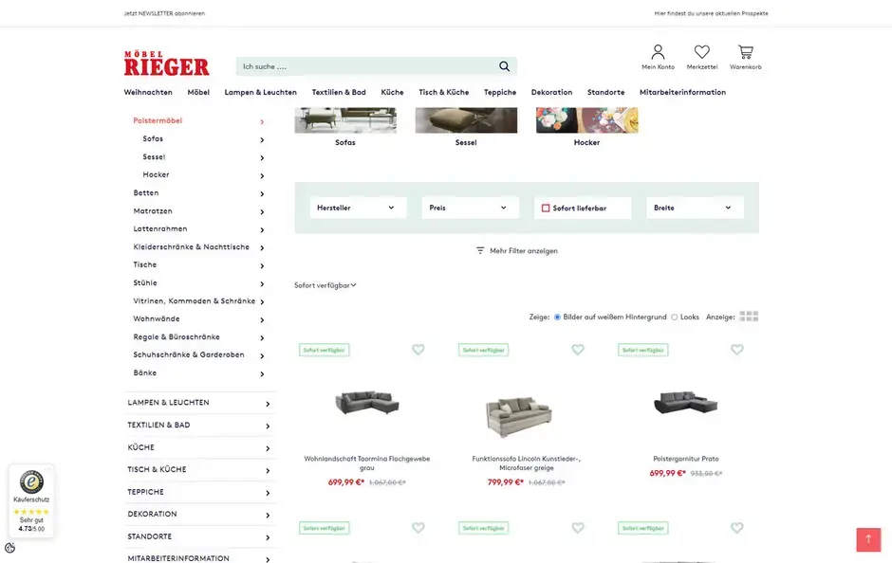
Task: Enable the Sofort lieferbar checkbox
Action: [x=545, y=207]
